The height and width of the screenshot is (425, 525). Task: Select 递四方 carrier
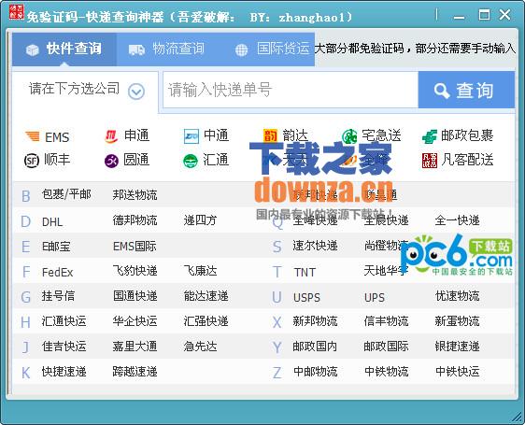(200, 220)
